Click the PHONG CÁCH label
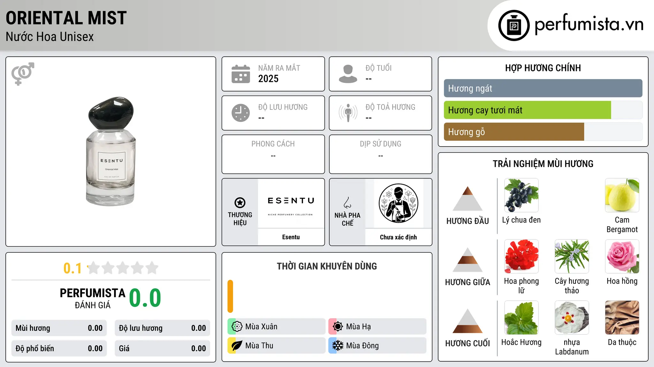This screenshot has width=654, height=367. [273, 144]
